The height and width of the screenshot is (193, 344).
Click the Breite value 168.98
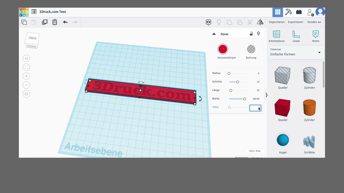[256, 99]
